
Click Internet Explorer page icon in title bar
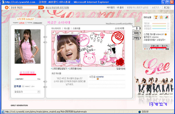[x=3, y=2]
